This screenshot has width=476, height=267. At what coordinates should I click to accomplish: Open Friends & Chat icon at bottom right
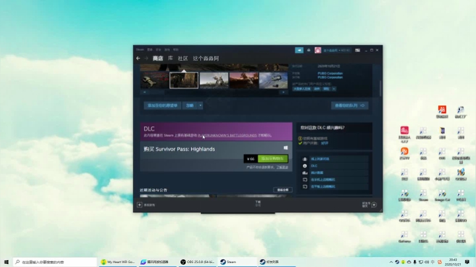[x=374, y=205]
